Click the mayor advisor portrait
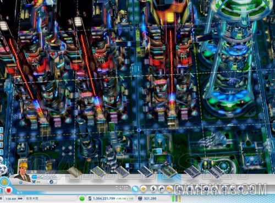 point(23,171)
